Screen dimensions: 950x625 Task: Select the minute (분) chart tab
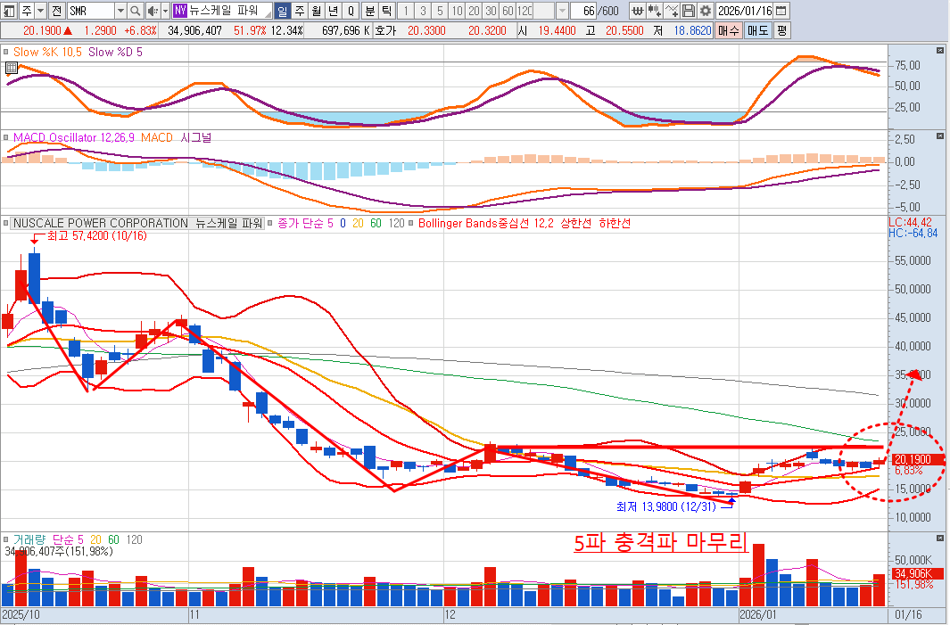click(369, 11)
